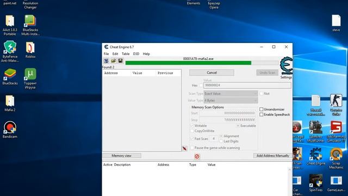348x196 pixels.
Task: Open the Cheat Engine desktop shortcut
Action: (315, 157)
